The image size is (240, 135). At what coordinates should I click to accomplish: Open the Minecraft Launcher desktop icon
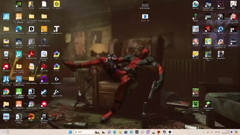195,106
